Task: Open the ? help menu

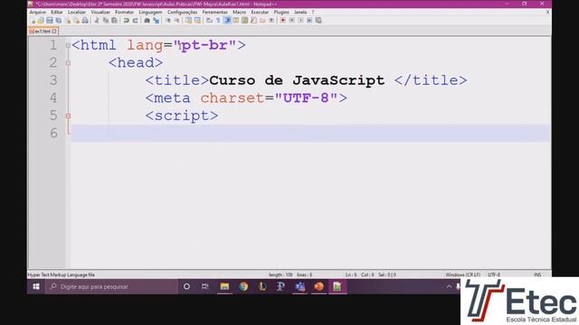Action: (x=313, y=12)
